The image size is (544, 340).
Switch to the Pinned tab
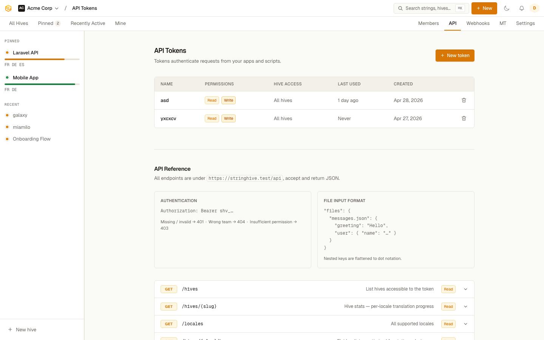coord(49,23)
